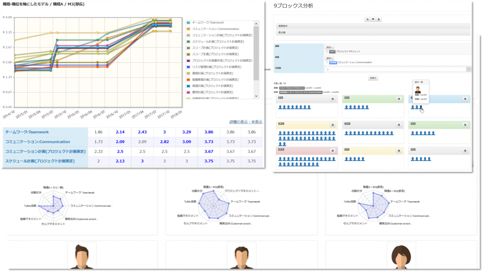
Task: Remove Communication item from vertical axis
Action: (327, 62)
